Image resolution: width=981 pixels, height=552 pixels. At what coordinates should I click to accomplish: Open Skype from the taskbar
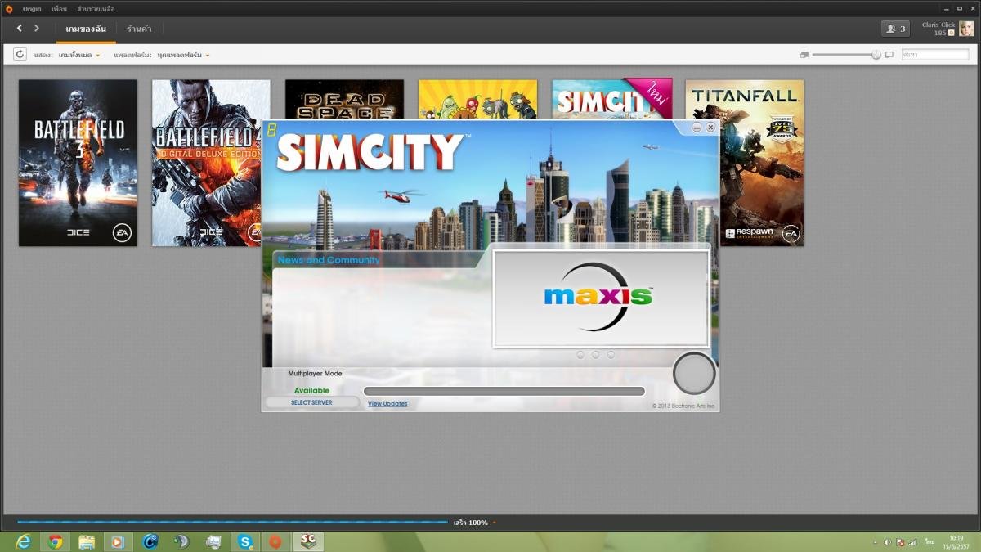(x=244, y=541)
